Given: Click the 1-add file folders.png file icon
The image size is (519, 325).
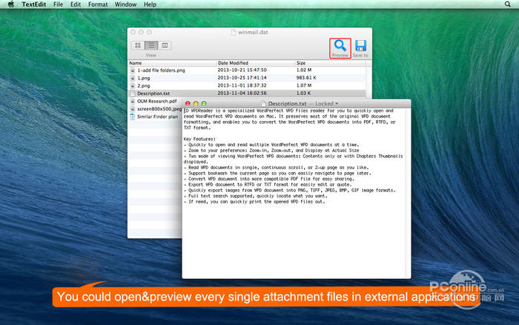Looking at the screenshot, I should click(x=133, y=70).
